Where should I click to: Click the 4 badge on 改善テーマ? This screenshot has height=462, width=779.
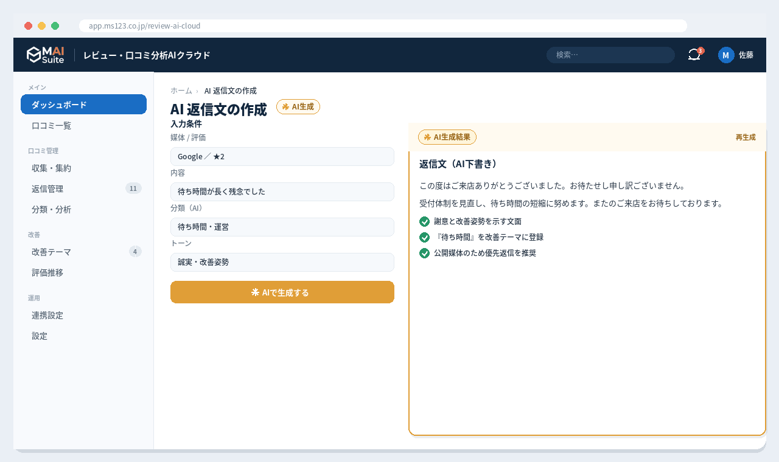click(135, 251)
